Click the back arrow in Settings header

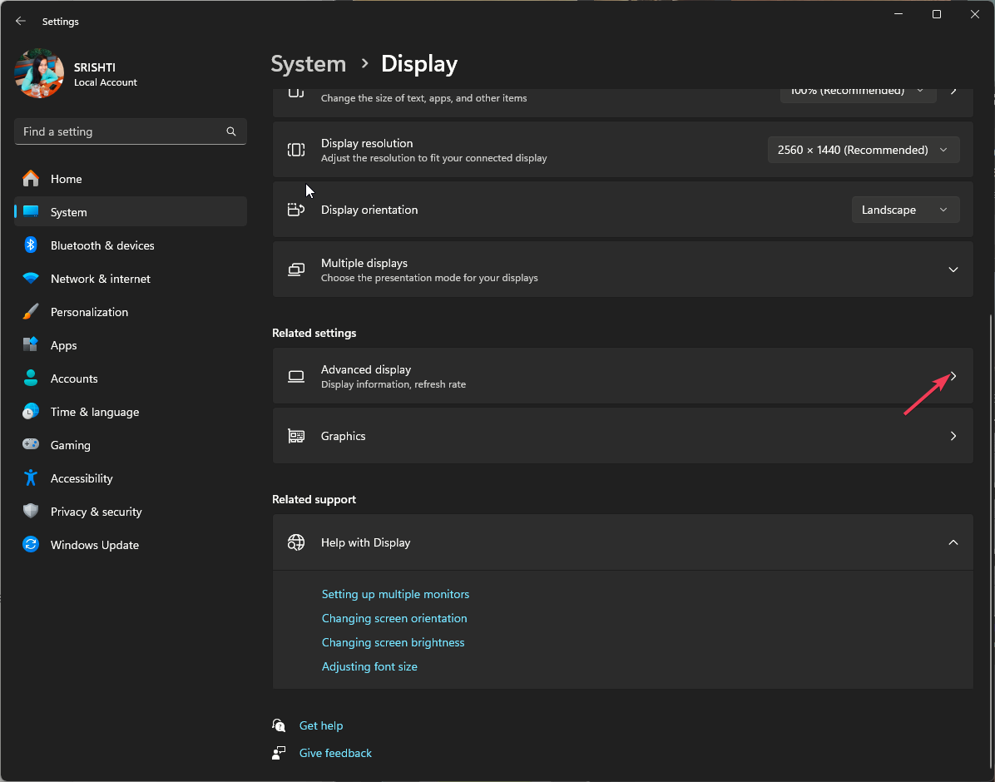(20, 21)
